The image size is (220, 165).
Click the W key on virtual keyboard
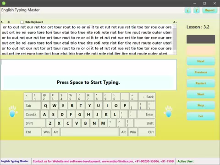54,105
